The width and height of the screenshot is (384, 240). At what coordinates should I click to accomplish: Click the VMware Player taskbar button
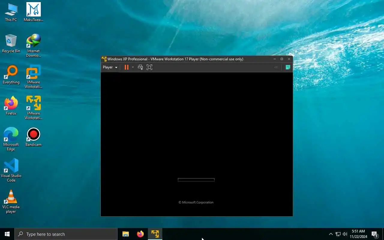155,234
